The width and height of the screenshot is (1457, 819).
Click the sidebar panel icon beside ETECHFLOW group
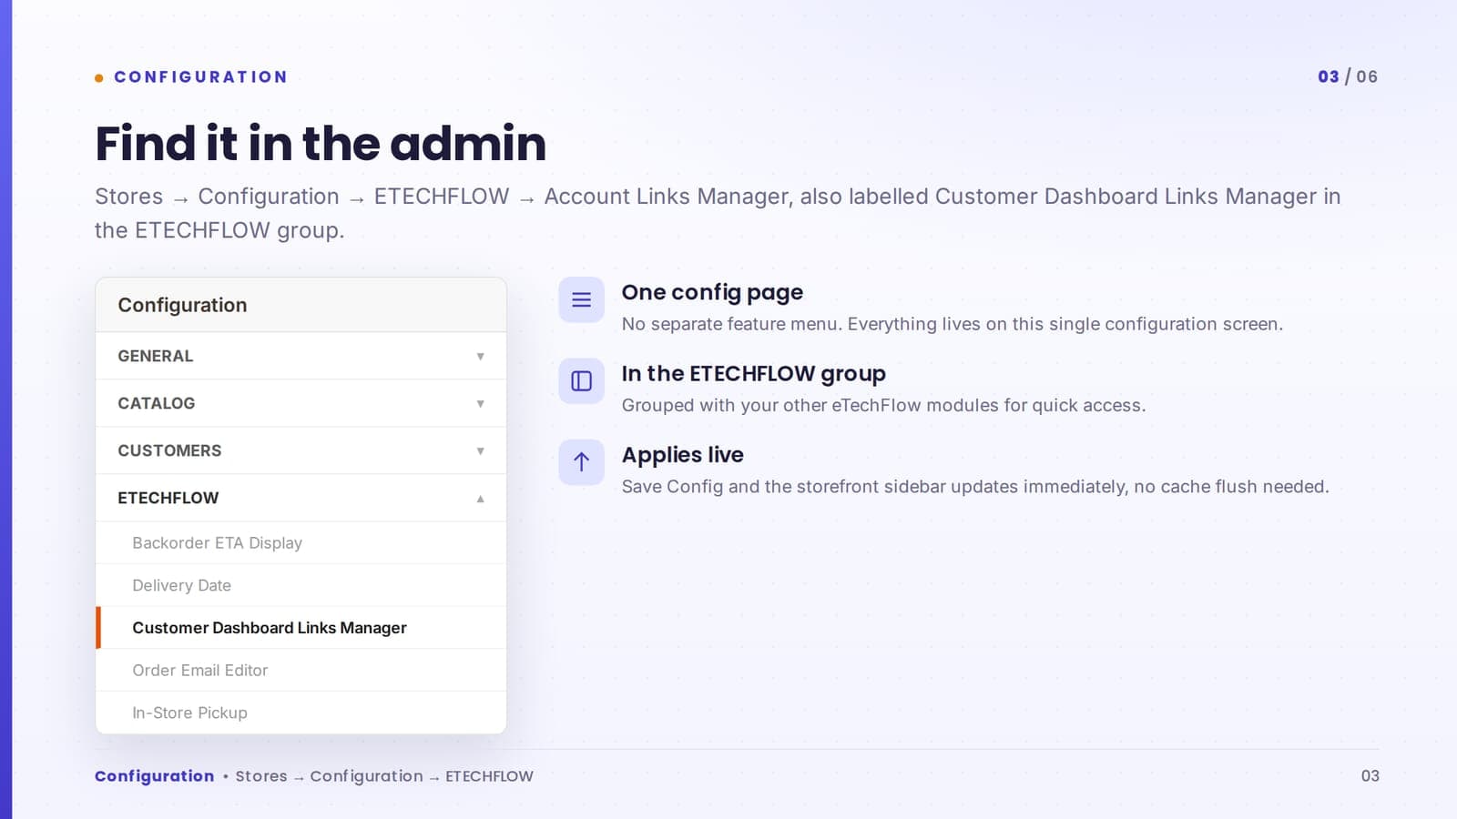(581, 380)
